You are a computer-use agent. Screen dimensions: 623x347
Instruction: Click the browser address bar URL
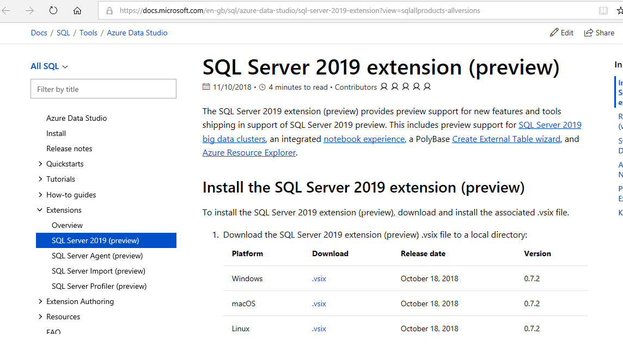tap(300, 10)
